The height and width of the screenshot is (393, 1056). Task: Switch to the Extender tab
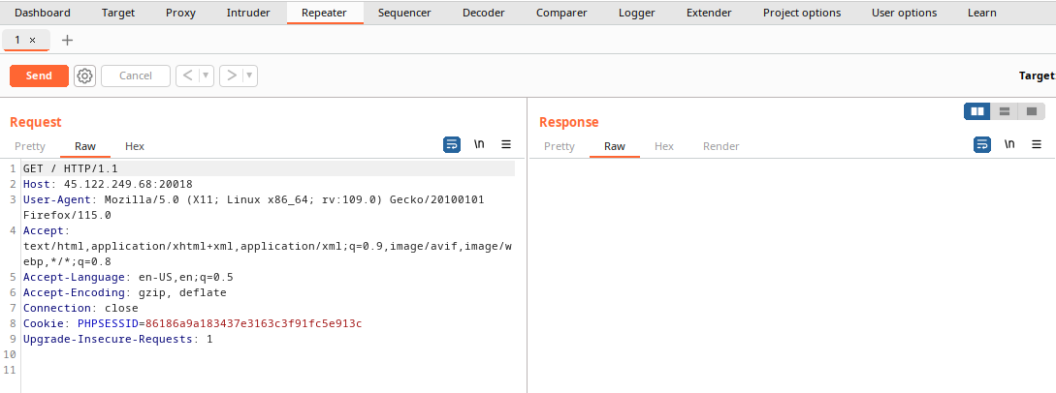coord(709,13)
